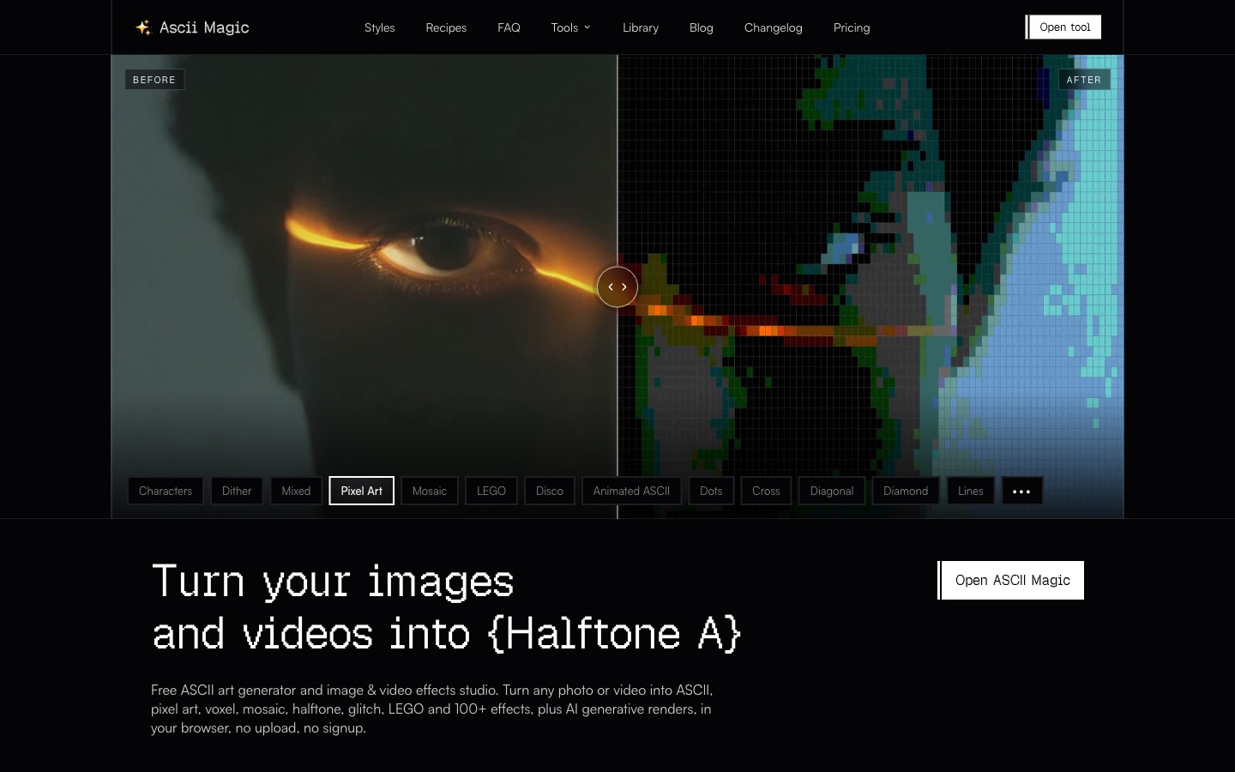Screen dimensions: 1235x772
Task: Click the Ascii Magic sparkle logo icon
Action: [x=143, y=27]
